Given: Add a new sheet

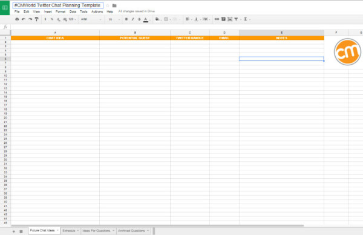Looking at the screenshot, I should point(14,231).
